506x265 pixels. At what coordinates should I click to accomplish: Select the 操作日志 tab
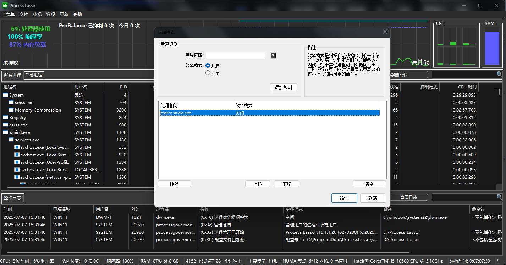[x=12, y=198]
